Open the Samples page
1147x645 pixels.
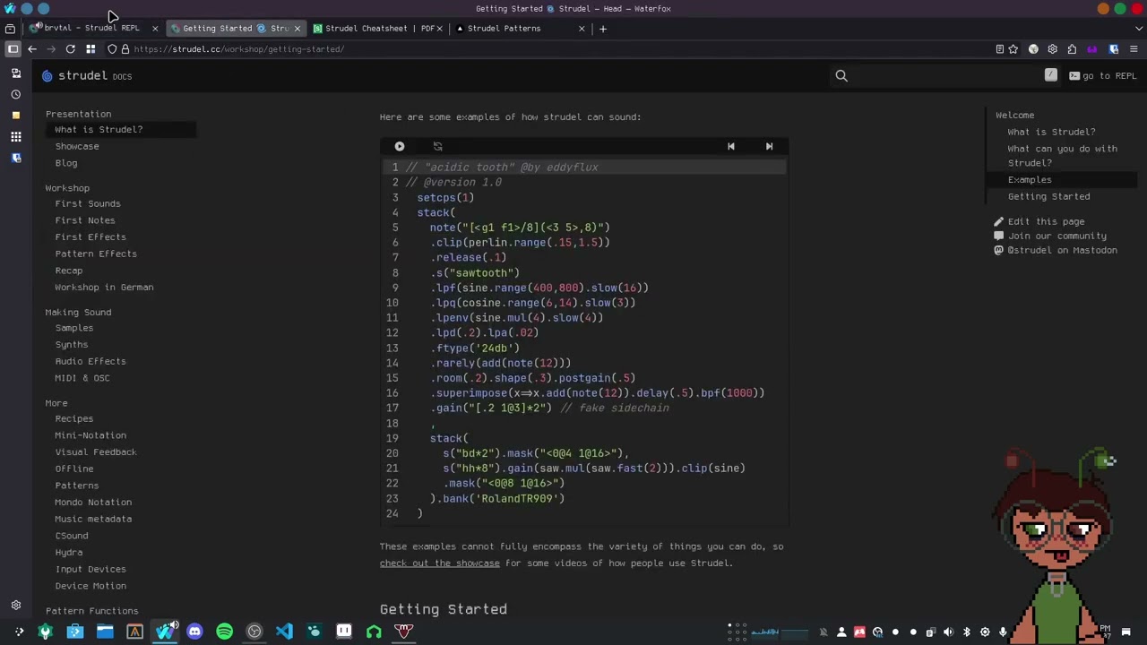(x=74, y=328)
